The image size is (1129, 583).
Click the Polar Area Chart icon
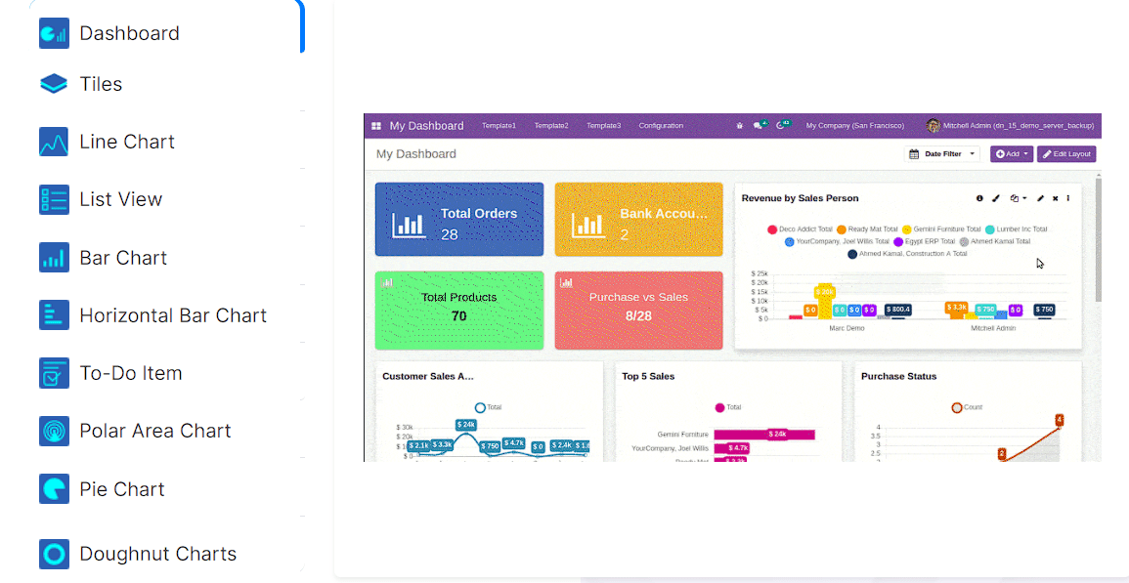tap(54, 431)
